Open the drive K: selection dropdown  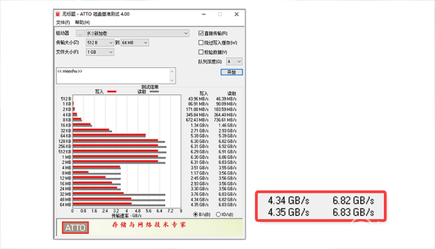tap(137, 33)
